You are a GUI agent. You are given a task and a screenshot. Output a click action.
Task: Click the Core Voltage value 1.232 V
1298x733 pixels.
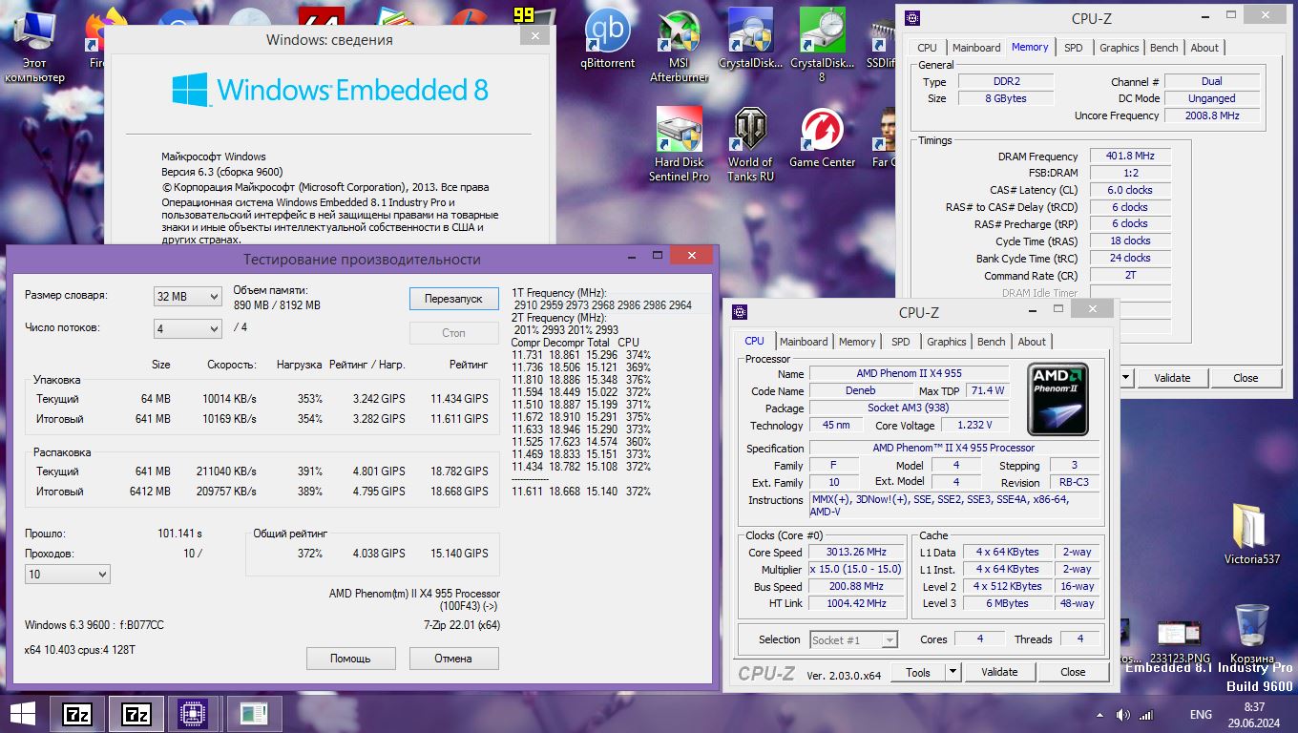[974, 426]
